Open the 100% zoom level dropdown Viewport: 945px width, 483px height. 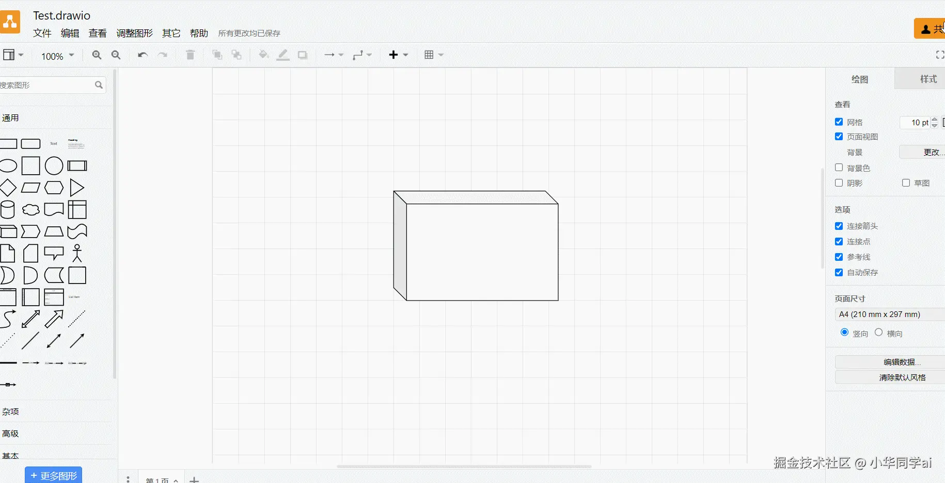point(58,56)
